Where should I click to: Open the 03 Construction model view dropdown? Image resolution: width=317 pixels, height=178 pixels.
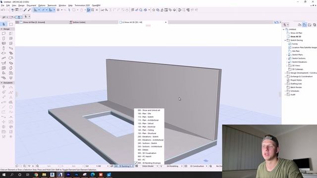click(x=198, y=166)
